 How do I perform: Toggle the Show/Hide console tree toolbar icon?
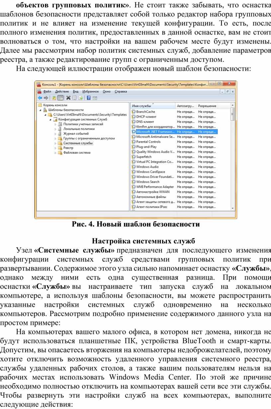coord(60,98)
